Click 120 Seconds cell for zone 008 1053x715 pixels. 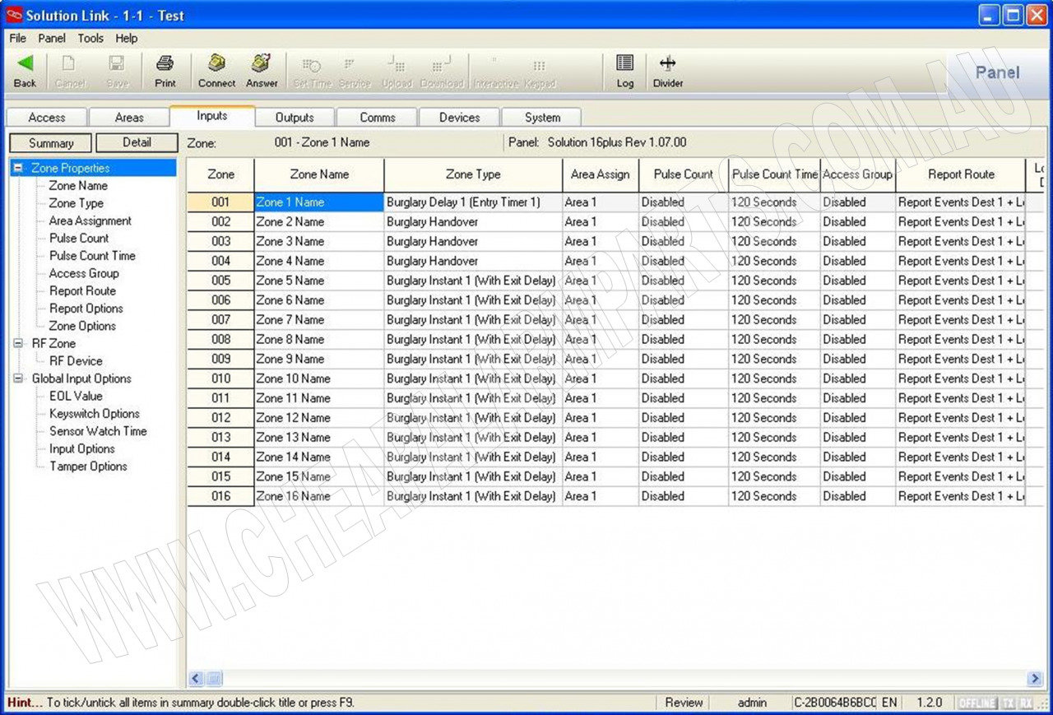tap(774, 340)
